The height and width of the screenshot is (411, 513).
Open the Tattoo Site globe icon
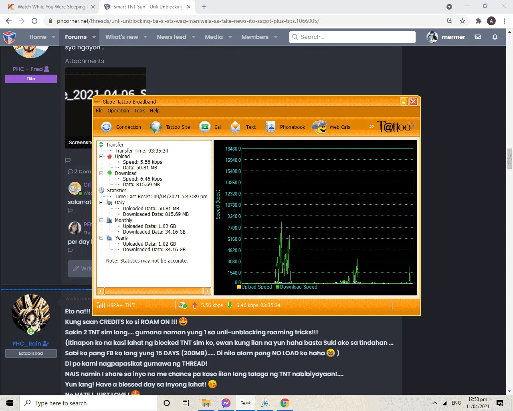(156, 127)
